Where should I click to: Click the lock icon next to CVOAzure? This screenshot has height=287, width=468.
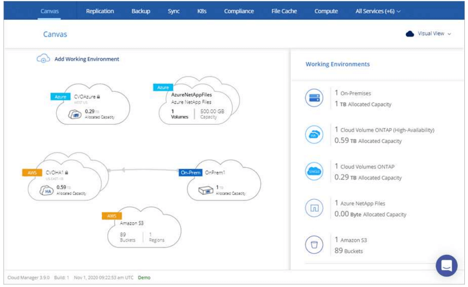coord(99,97)
